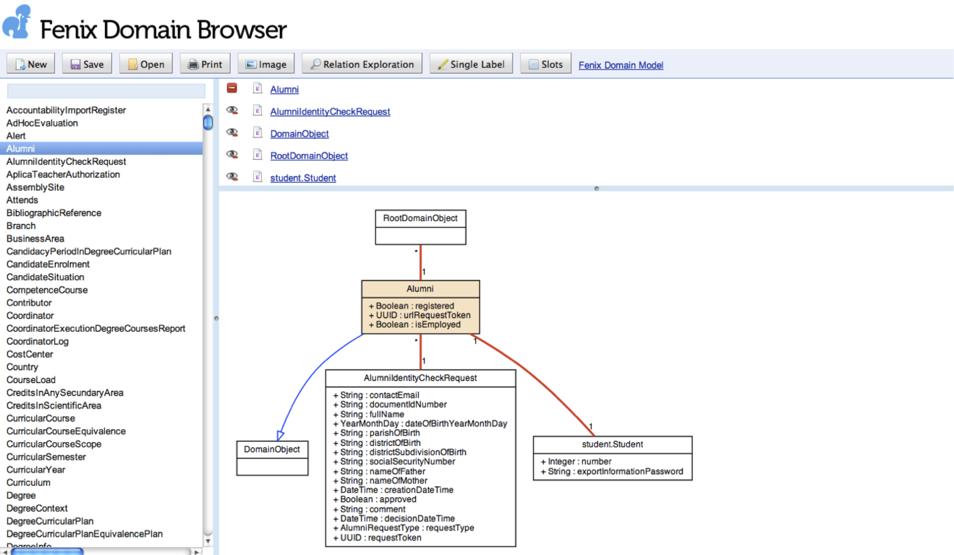Toggle eye icon for RootDomainObject row
Viewport: 954px width, 555px height.
click(x=232, y=154)
